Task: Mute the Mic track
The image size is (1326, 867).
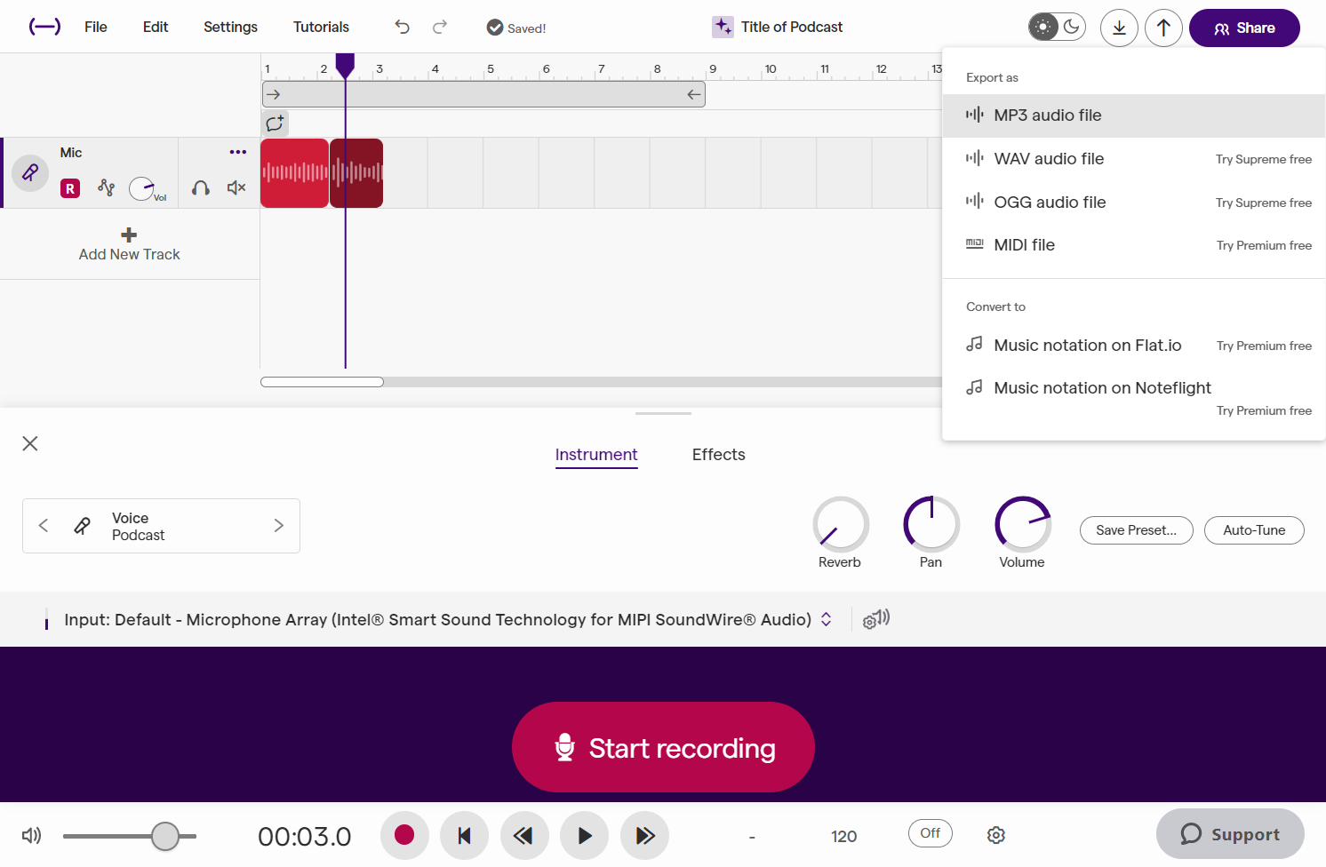Action: tap(236, 187)
